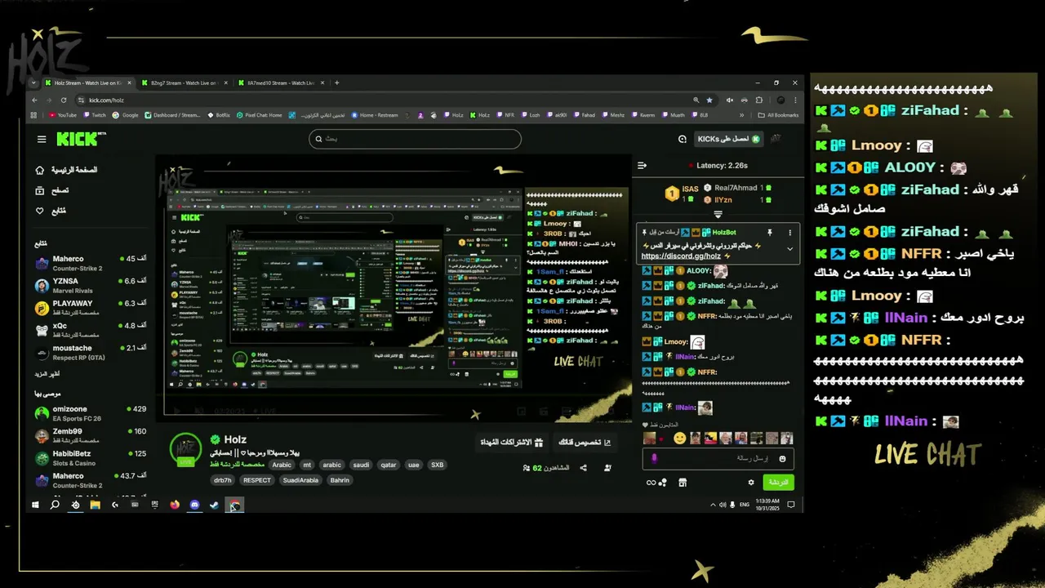Toggle the system volume tray icon
This screenshot has width=1045, height=588.
[x=721, y=506]
